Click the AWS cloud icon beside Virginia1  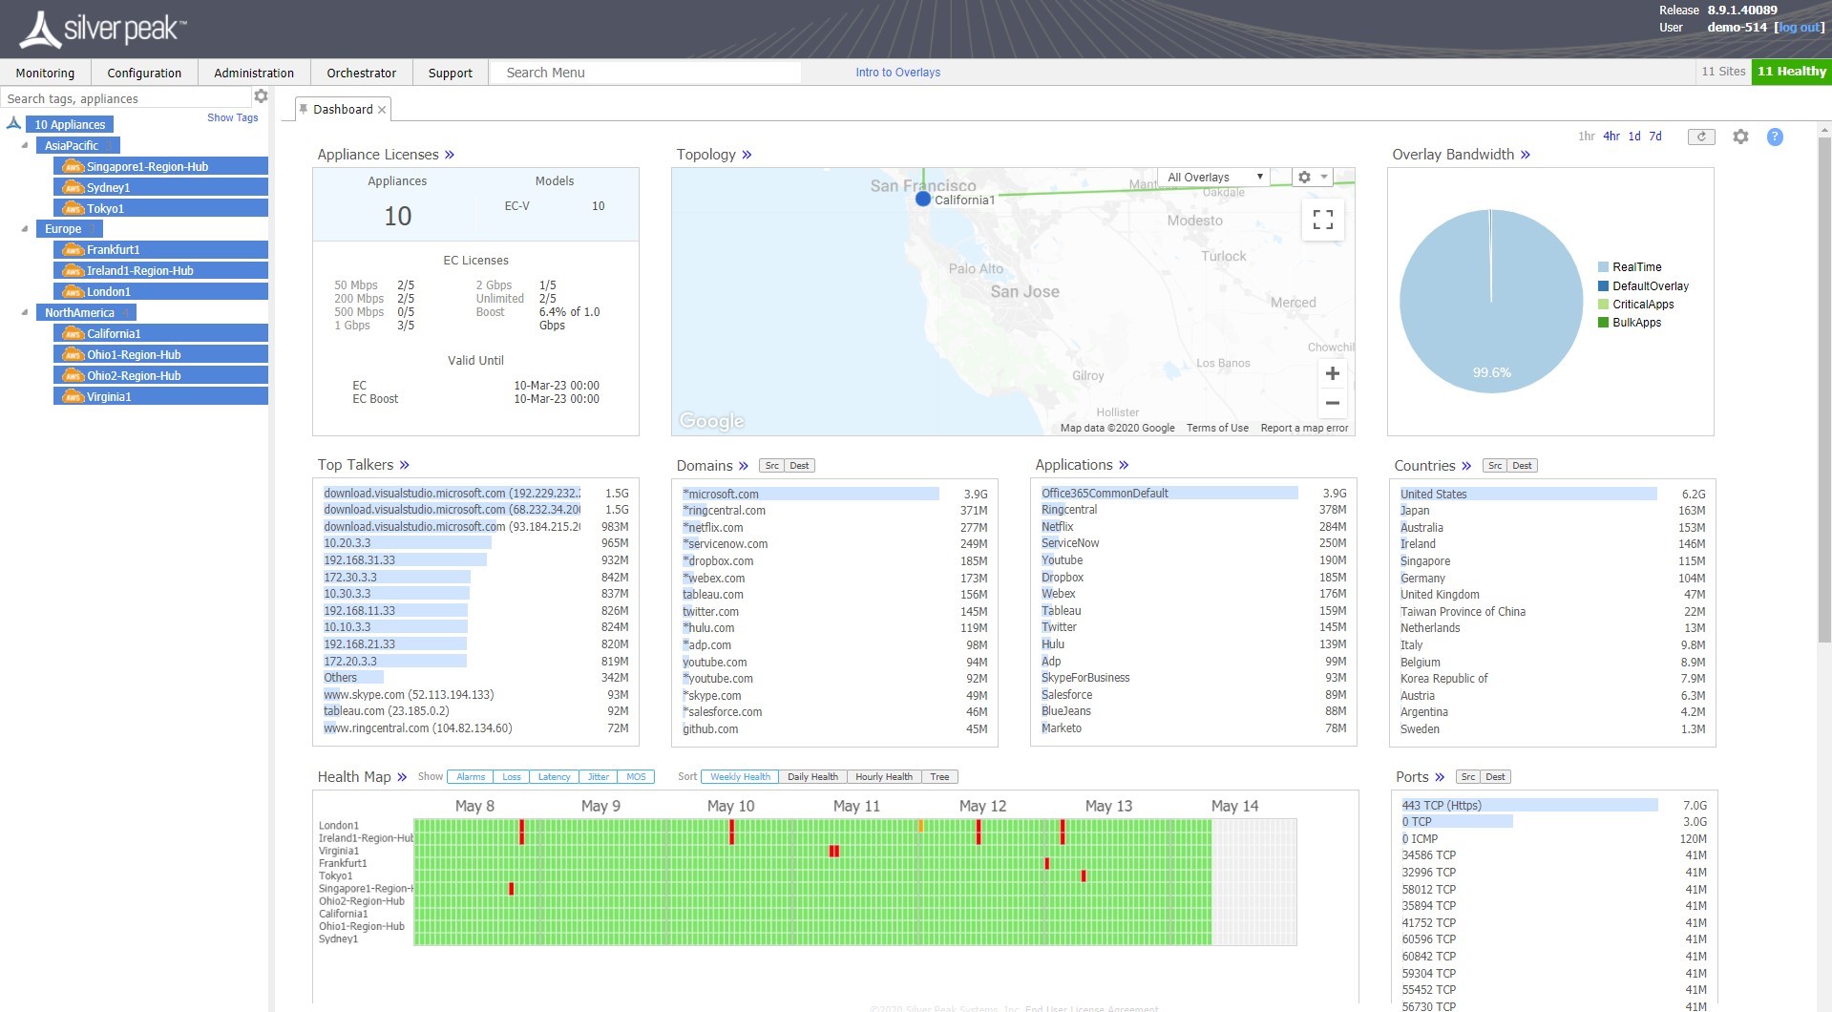[73, 396]
